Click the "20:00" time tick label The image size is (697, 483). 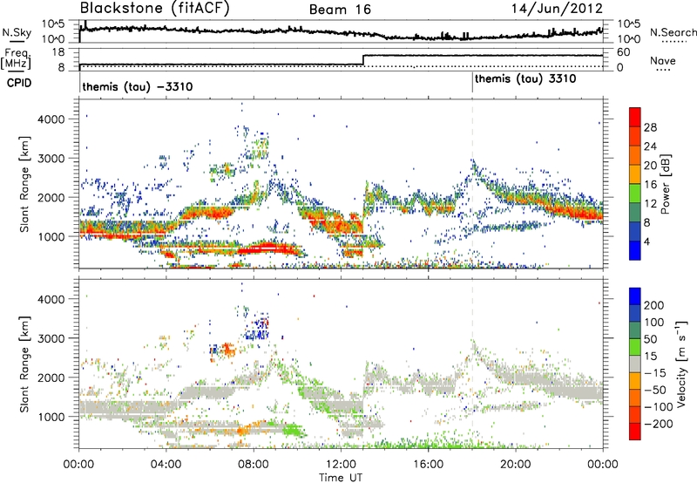[516, 465]
